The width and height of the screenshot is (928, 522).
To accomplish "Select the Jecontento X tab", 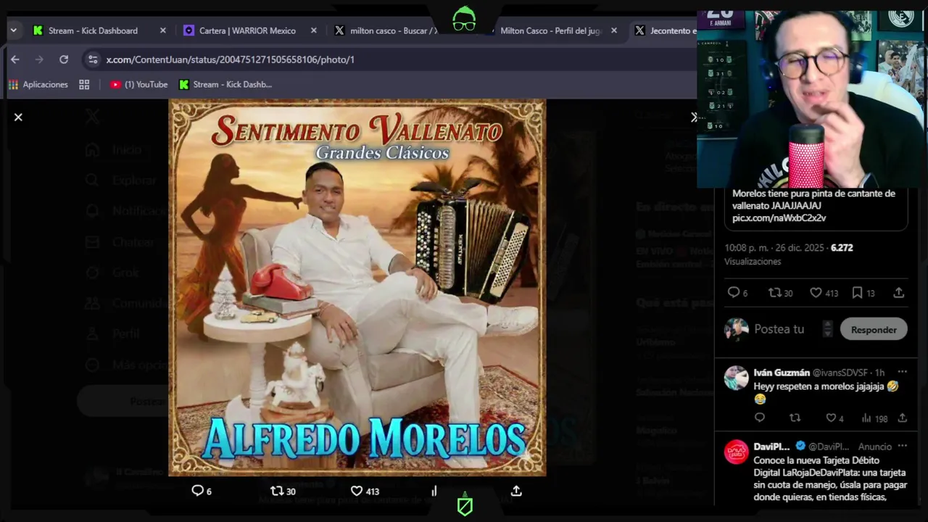I will coord(673,30).
